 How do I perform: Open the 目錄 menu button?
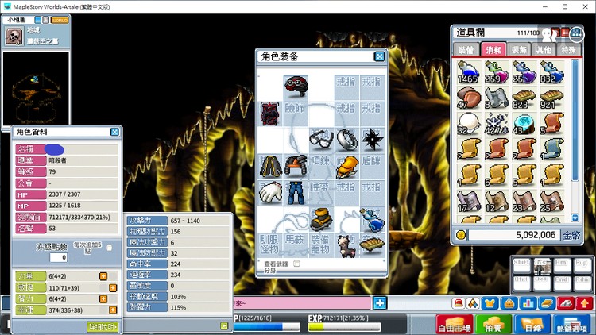(532, 325)
